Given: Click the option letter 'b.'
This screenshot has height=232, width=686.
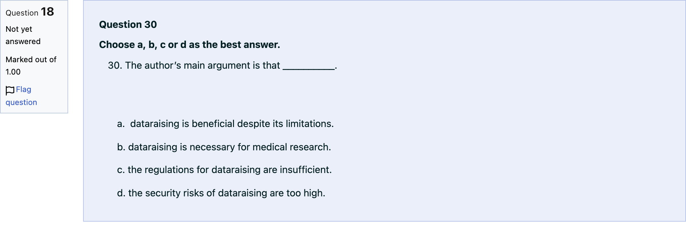Looking at the screenshot, I should tap(121, 147).
